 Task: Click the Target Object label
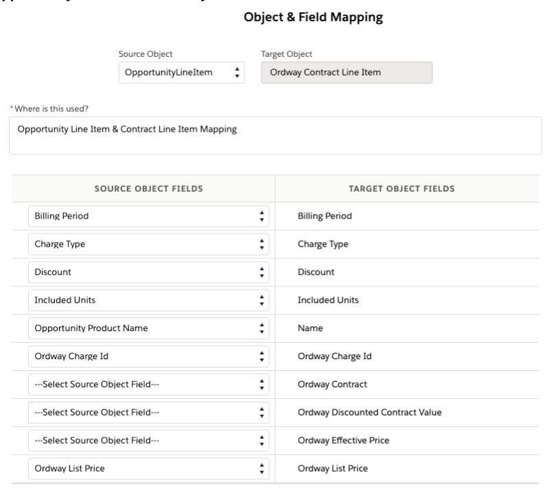click(x=286, y=54)
